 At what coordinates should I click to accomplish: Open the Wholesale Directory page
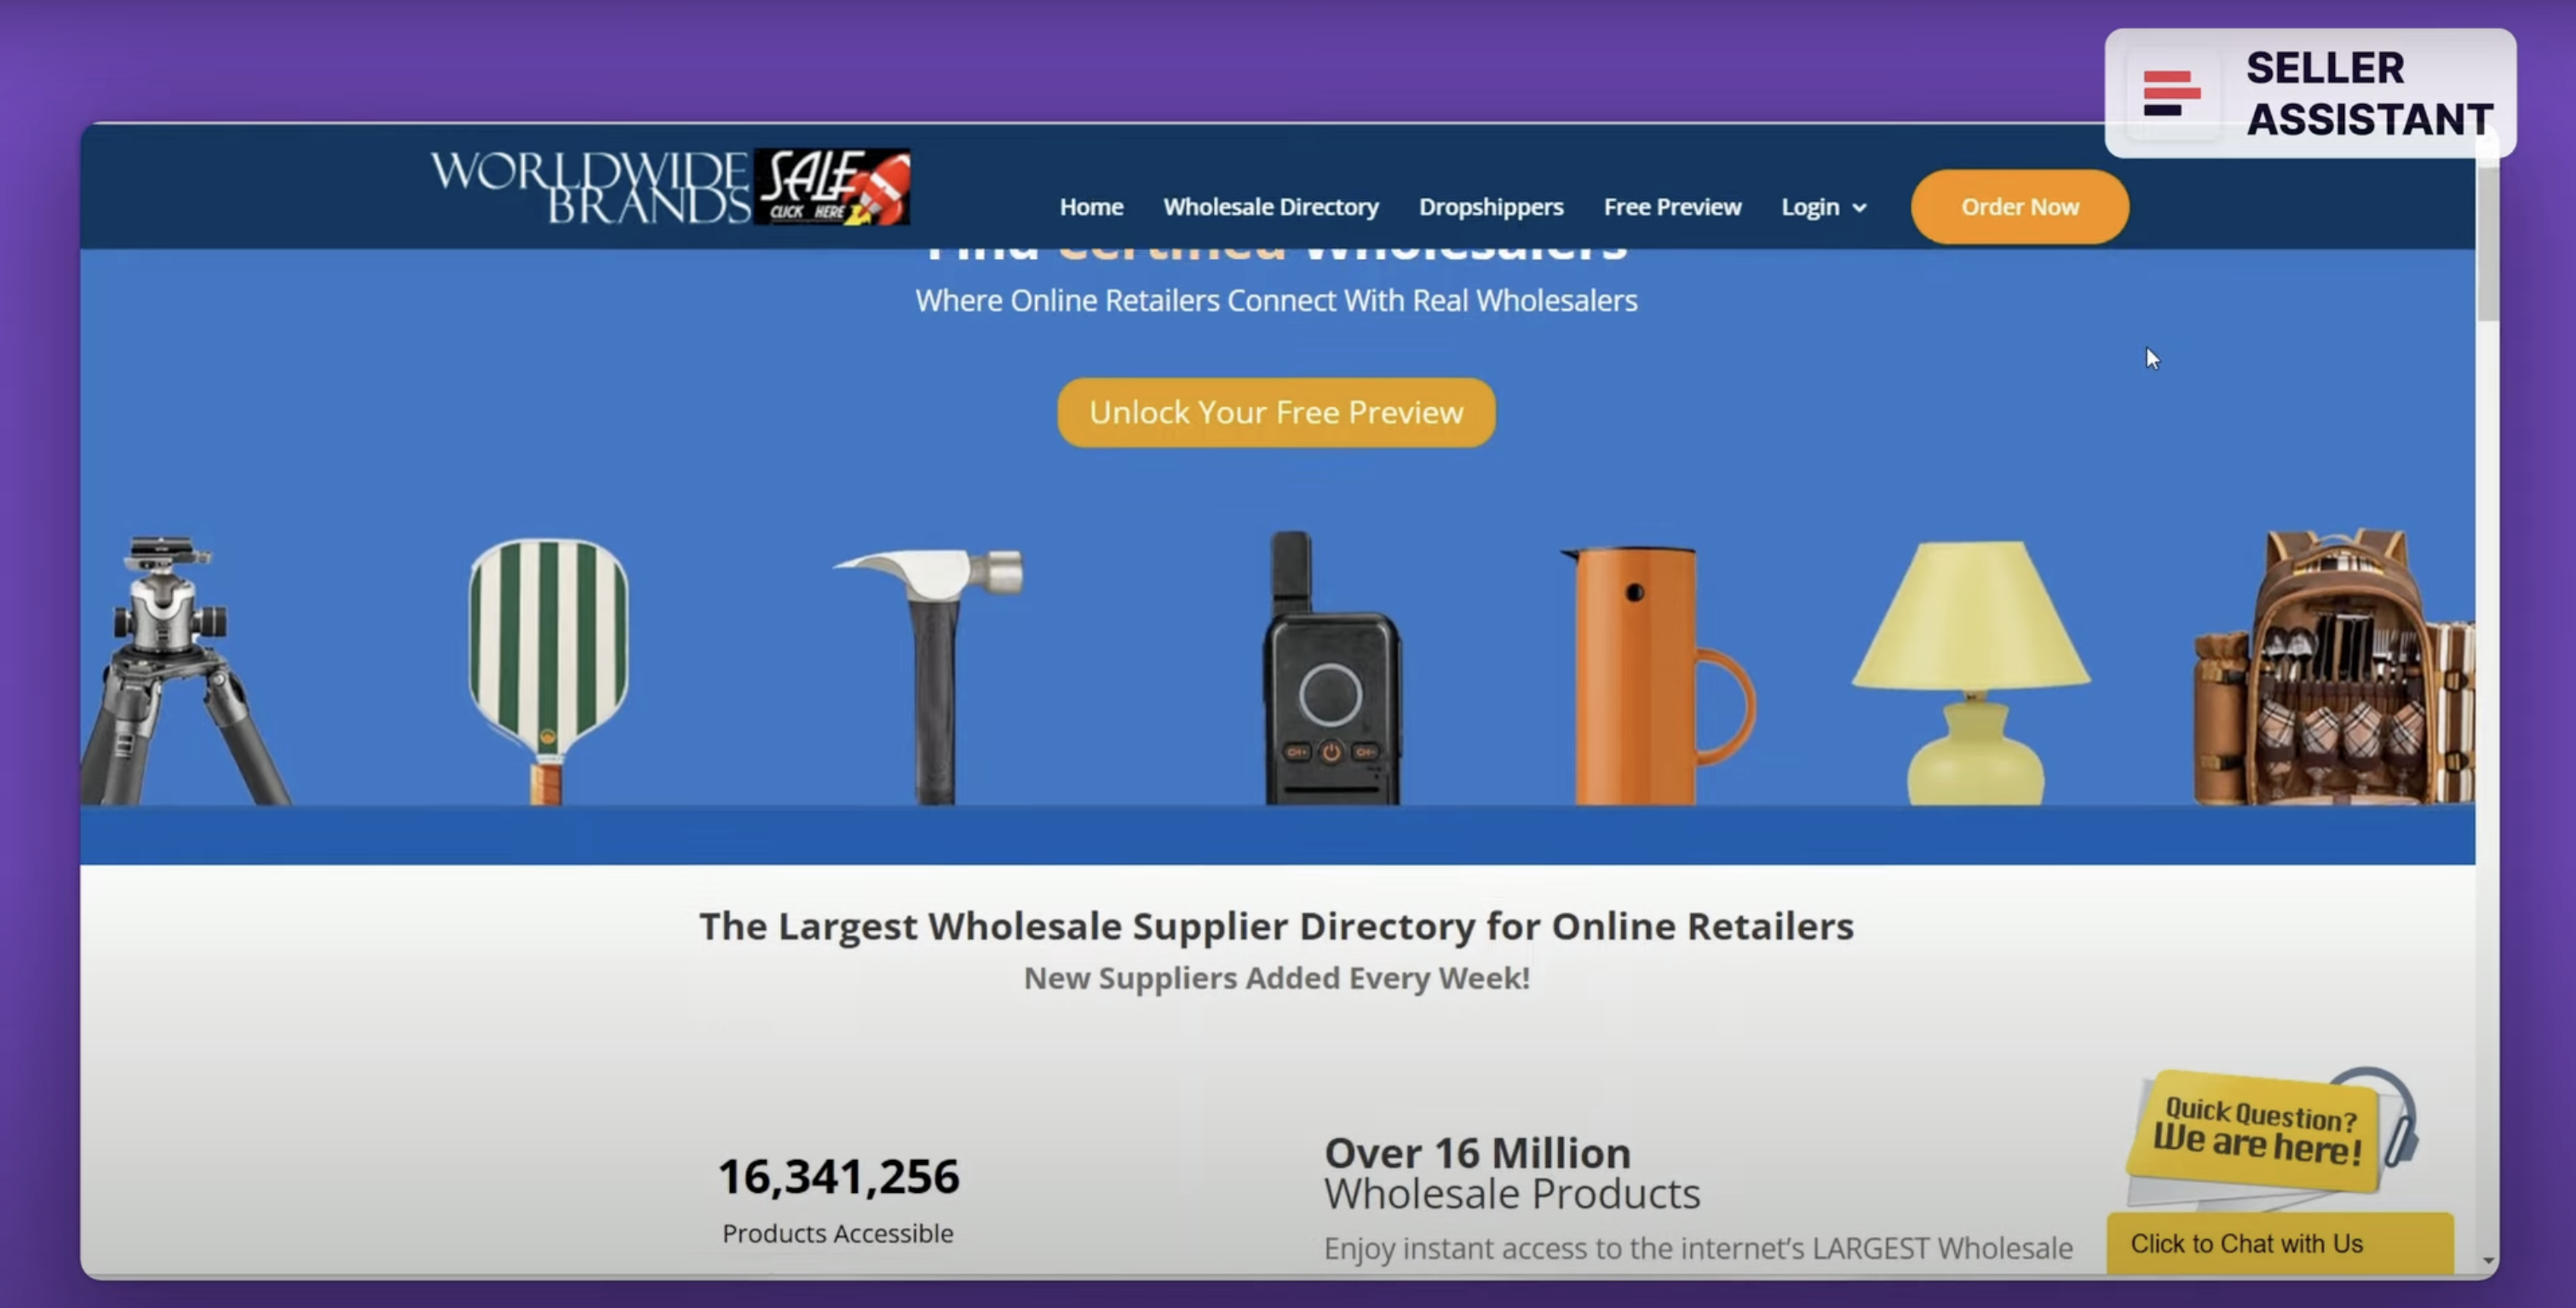point(1270,207)
